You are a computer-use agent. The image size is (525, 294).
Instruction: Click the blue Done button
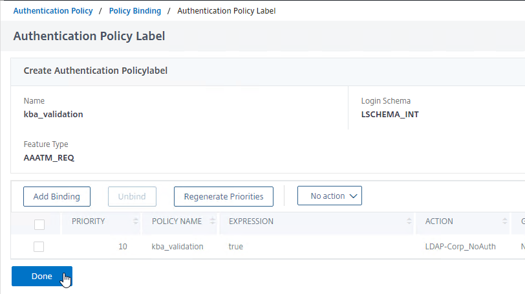click(42, 277)
